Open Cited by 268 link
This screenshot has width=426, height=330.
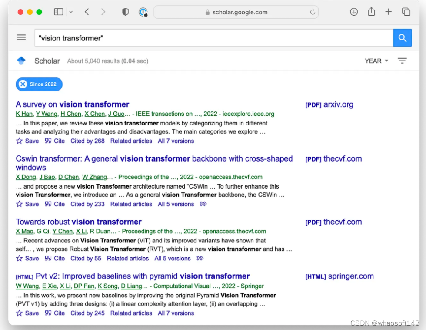(x=87, y=141)
